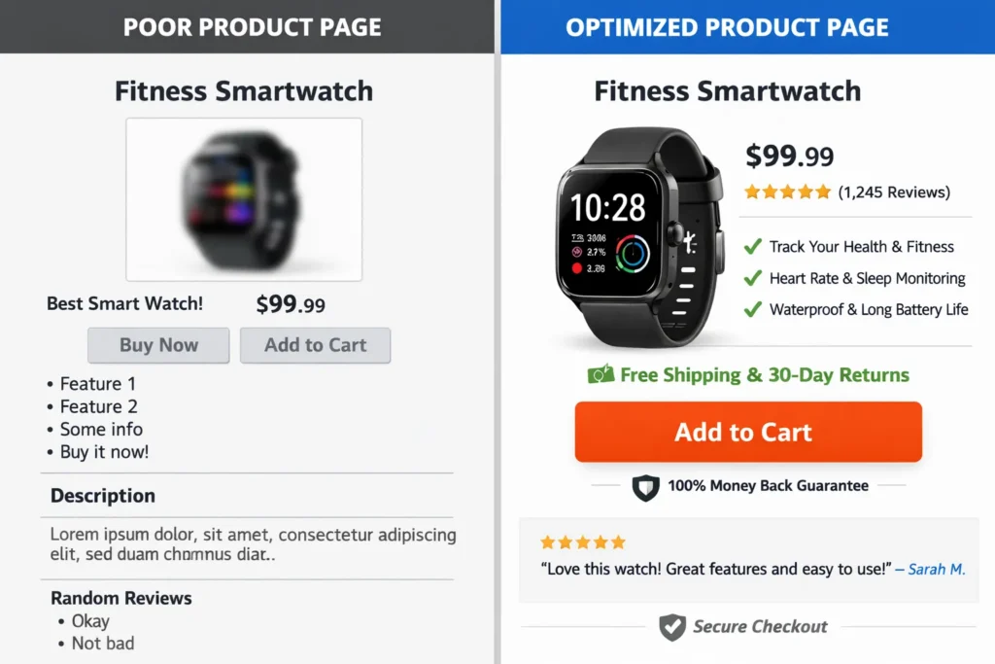Click the Optimized Product Page blue header

[x=727, y=26]
